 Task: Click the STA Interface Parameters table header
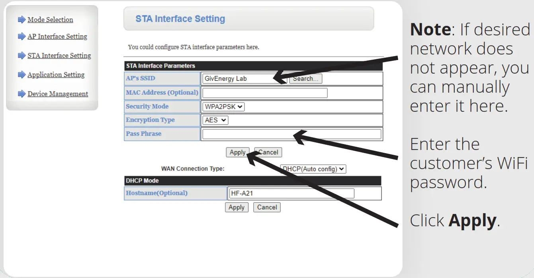253,66
